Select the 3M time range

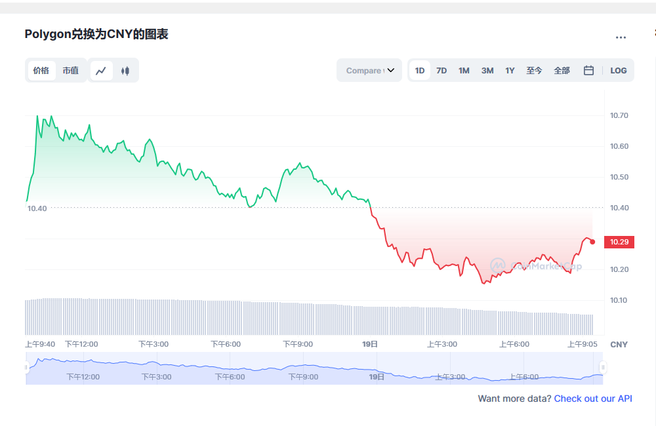[x=487, y=71]
